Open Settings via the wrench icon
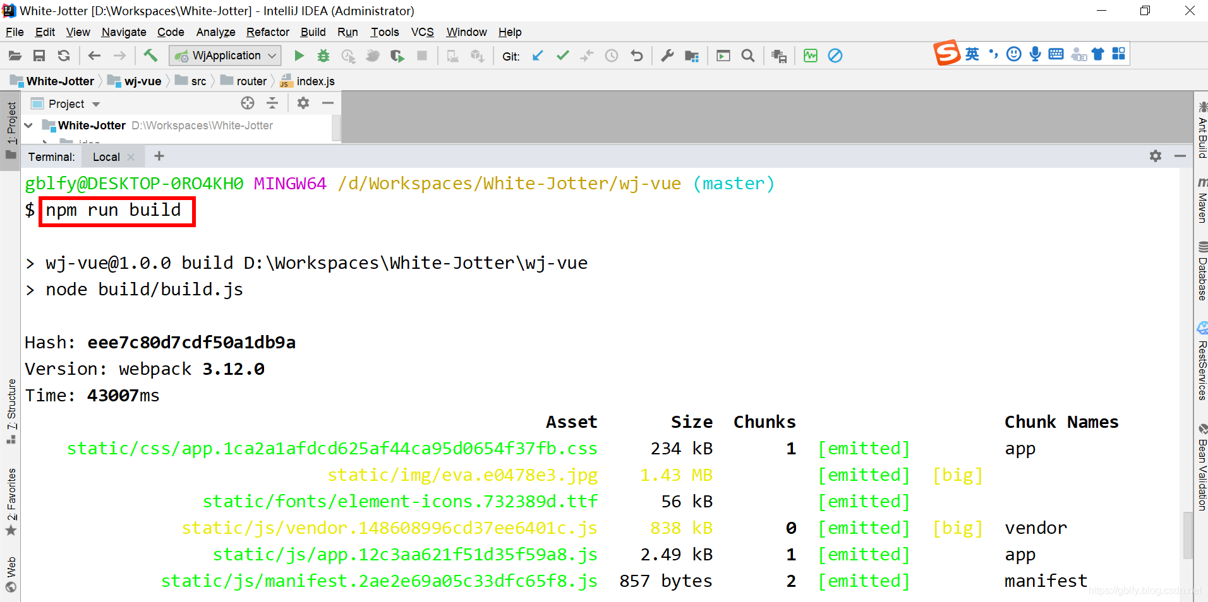 [x=667, y=56]
